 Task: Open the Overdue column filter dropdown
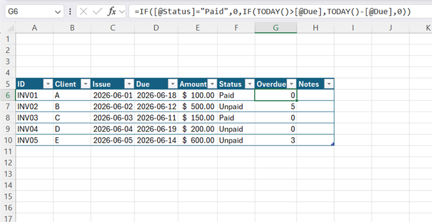[x=291, y=84]
